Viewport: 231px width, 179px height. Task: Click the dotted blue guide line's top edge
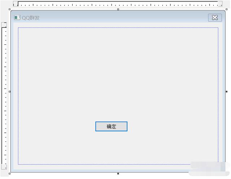click(118, 27)
